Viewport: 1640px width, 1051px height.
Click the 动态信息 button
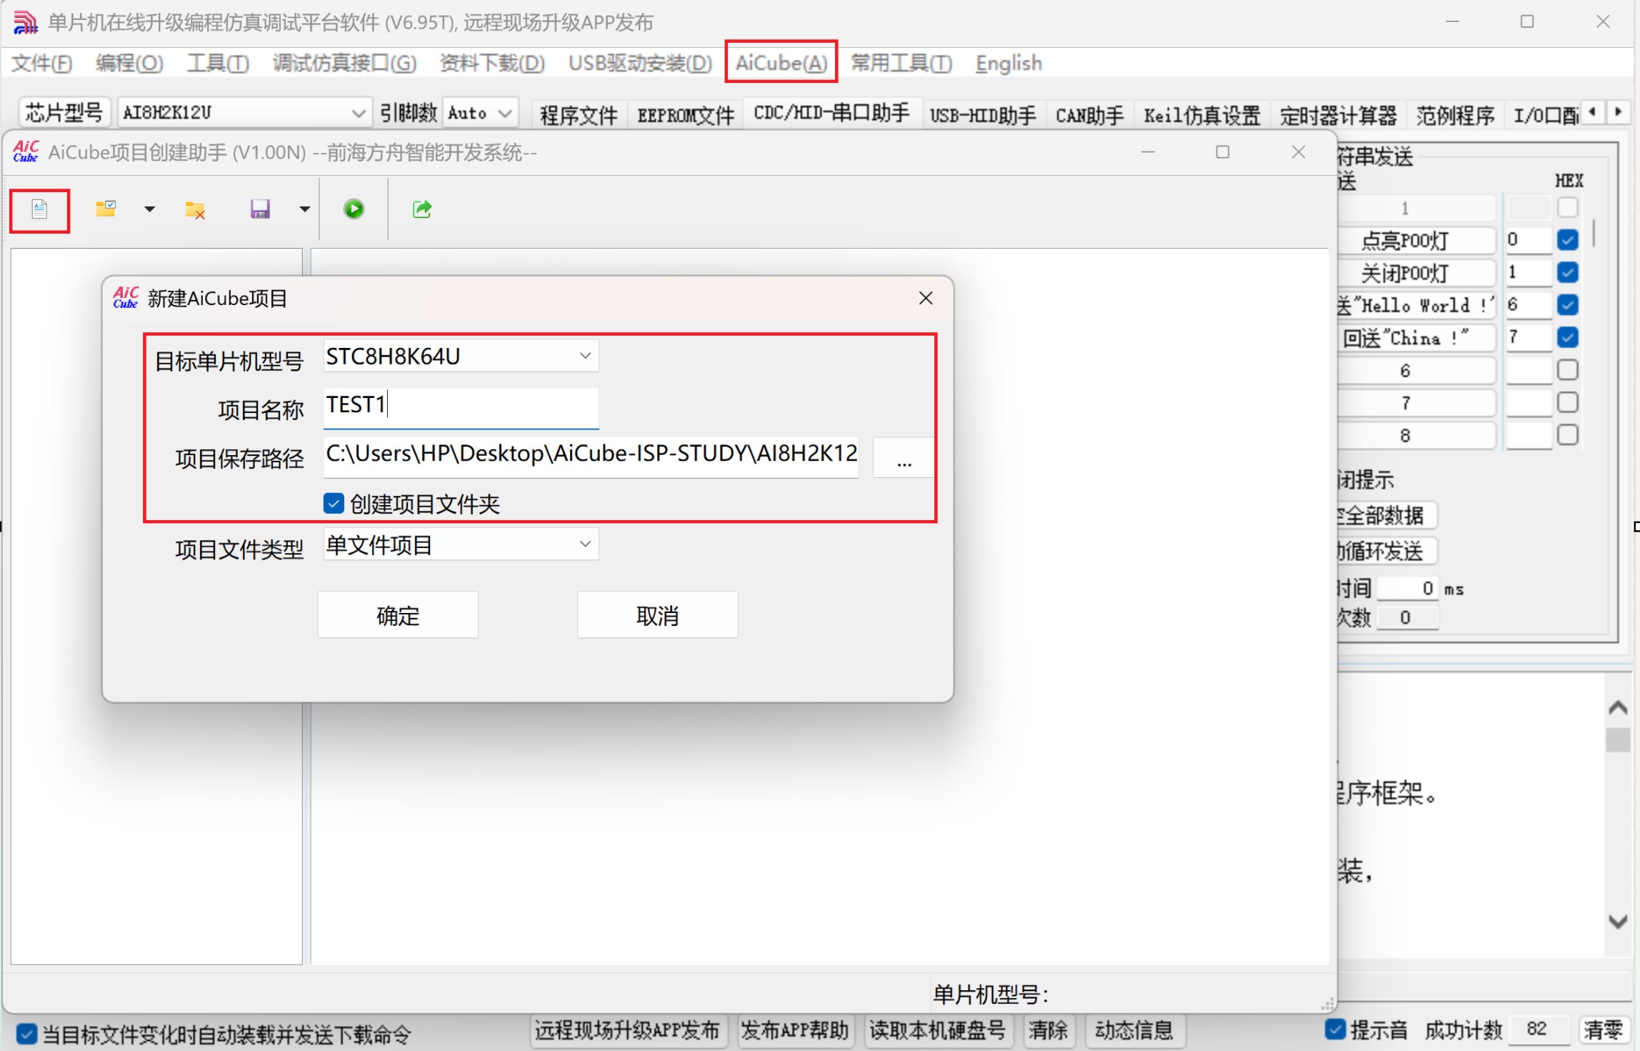click(x=1134, y=1030)
